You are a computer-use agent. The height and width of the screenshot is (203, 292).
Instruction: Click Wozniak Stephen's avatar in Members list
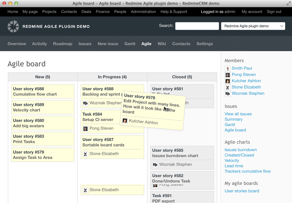(x=228, y=94)
